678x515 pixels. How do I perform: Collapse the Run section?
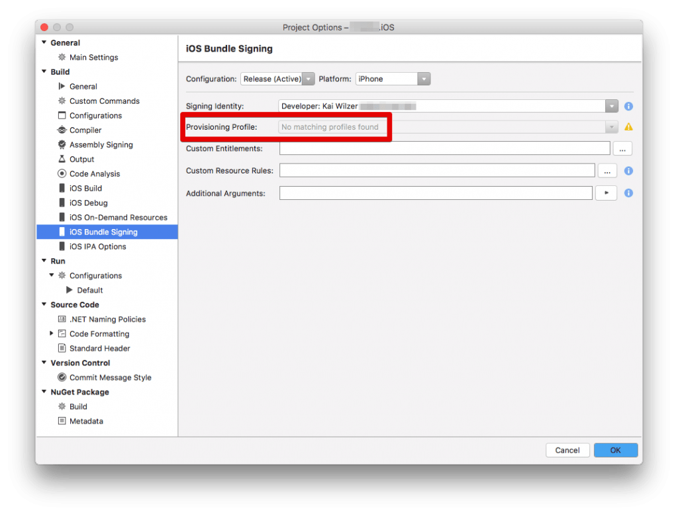tap(44, 261)
